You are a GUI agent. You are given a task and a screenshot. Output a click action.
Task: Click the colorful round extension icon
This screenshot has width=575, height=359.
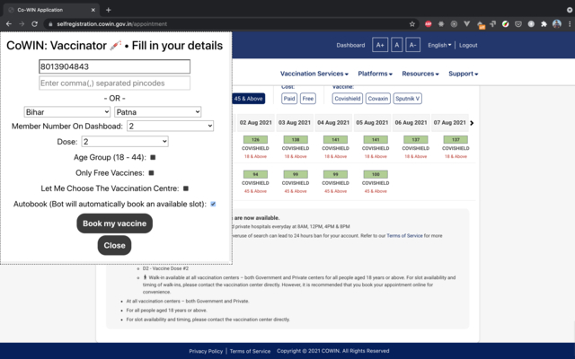(x=505, y=24)
